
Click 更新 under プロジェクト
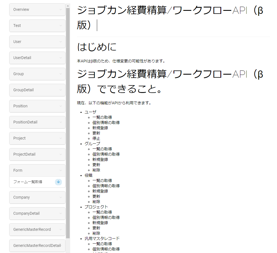point(96,228)
